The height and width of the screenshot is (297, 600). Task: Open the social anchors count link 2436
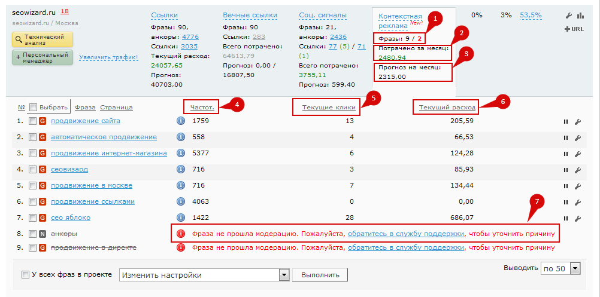(x=338, y=37)
